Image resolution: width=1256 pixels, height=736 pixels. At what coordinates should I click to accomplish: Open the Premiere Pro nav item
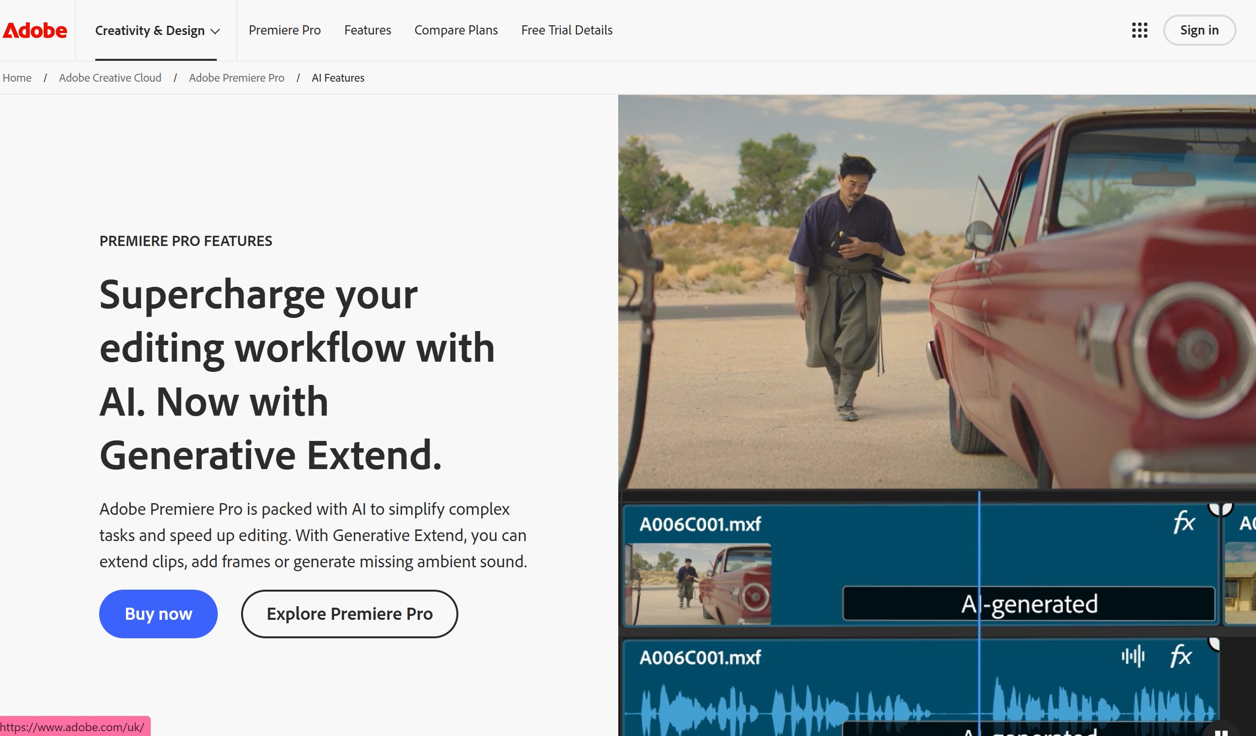point(285,30)
